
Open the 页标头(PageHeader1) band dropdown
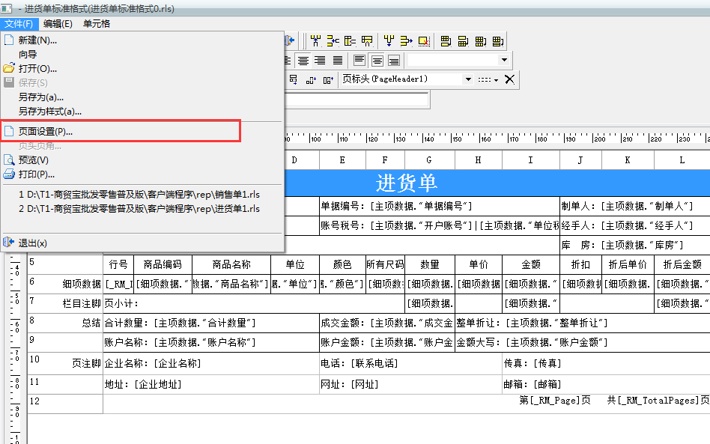tap(468, 79)
